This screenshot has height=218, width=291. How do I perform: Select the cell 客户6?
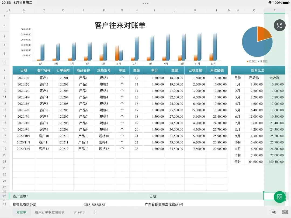click(44, 110)
